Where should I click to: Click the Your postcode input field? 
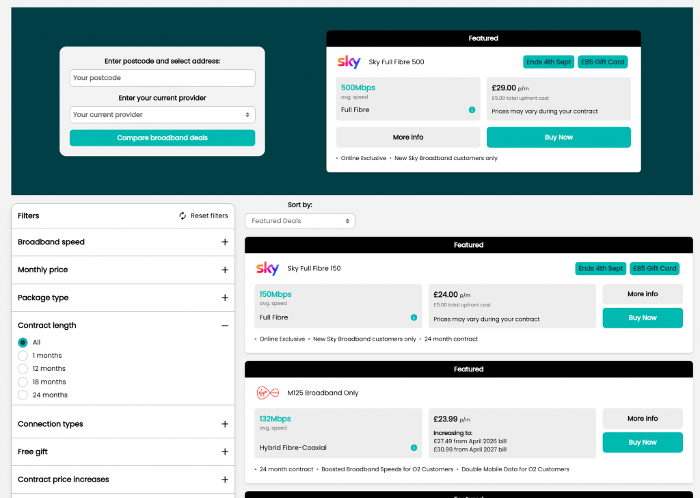click(162, 78)
